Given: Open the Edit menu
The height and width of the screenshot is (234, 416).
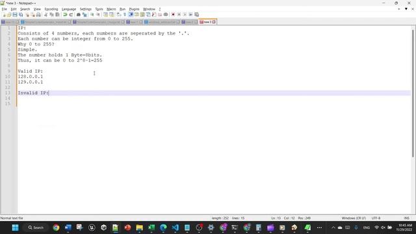Looking at the screenshot, I should coord(14,9).
